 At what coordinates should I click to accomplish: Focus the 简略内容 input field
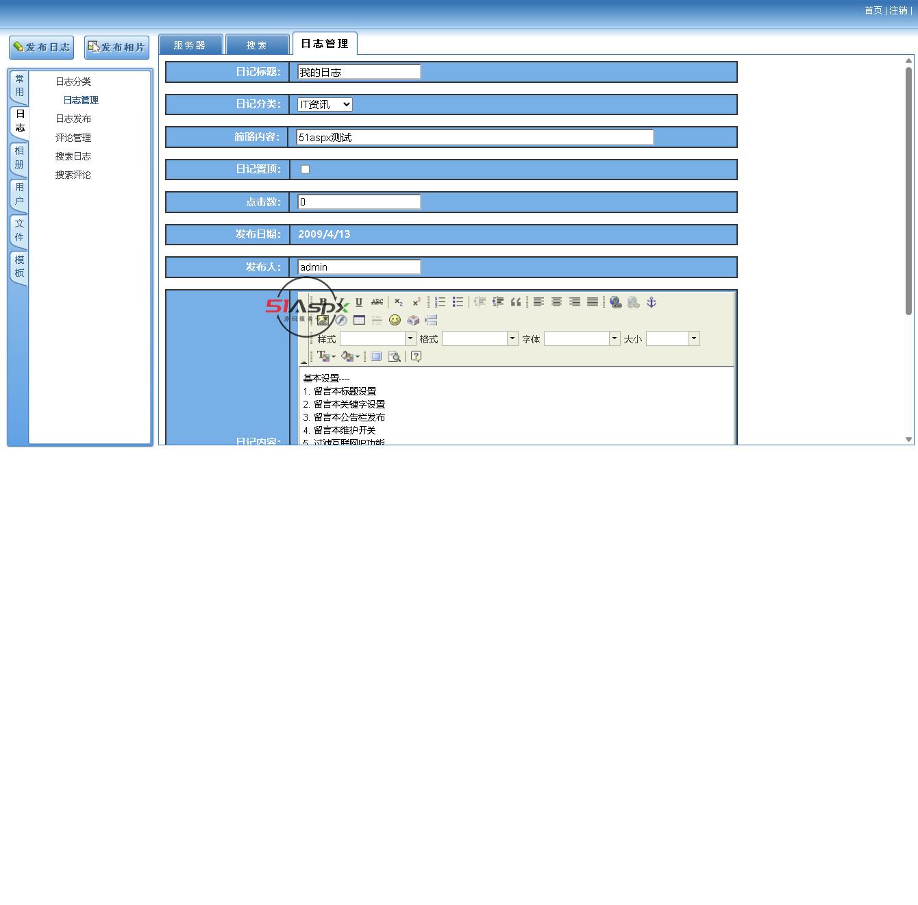(475, 137)
